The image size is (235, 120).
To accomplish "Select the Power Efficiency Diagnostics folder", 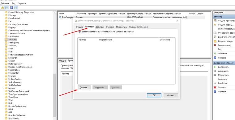I will (x=21, y=12).
